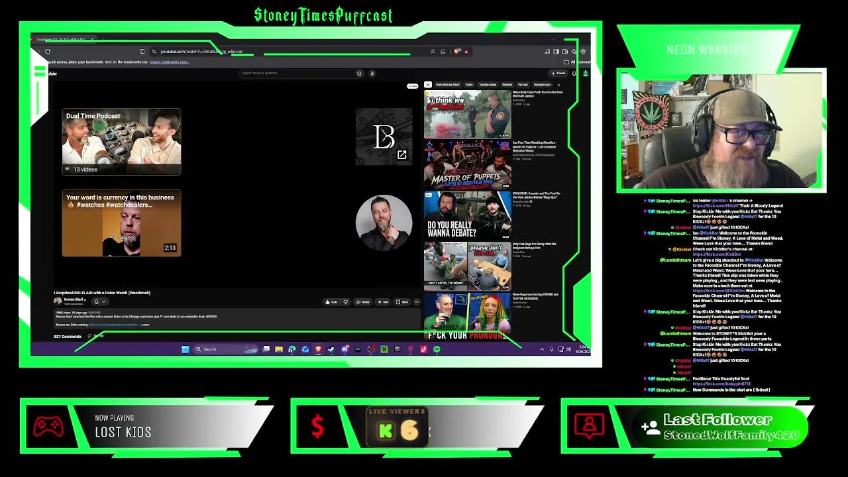Click the YouTube Create button
Screen dimensions: 848x477
pyautogui.click(x=558, y=74)
